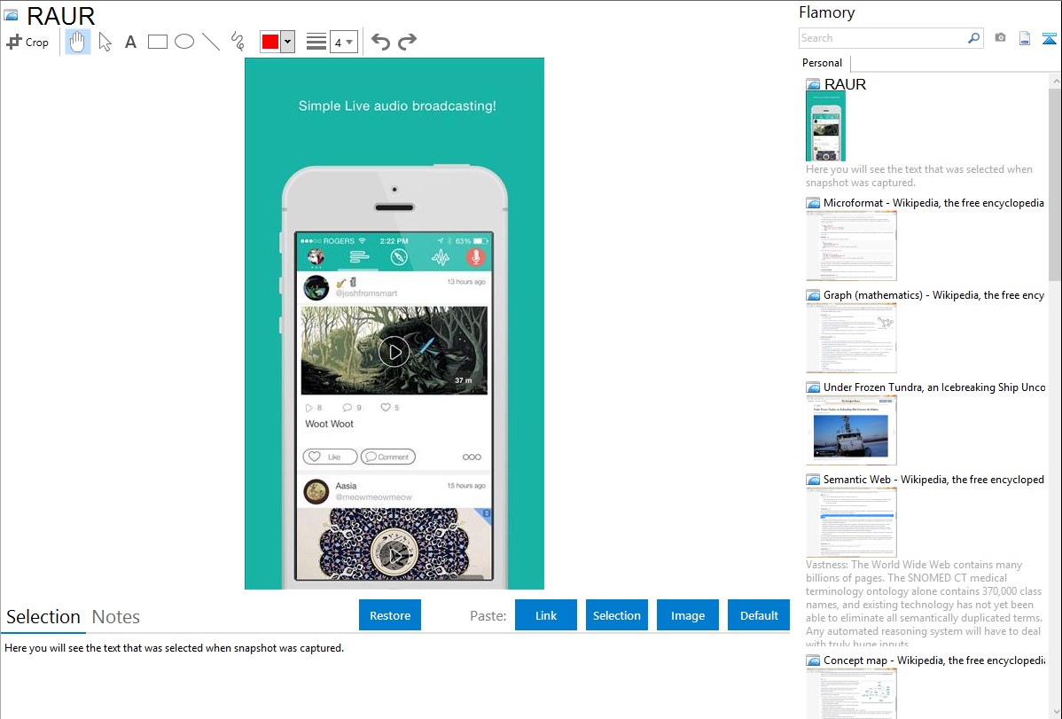Click the snapshot icon beside Concept map
The image size is (1062, 719).
[x=813, y=660]
